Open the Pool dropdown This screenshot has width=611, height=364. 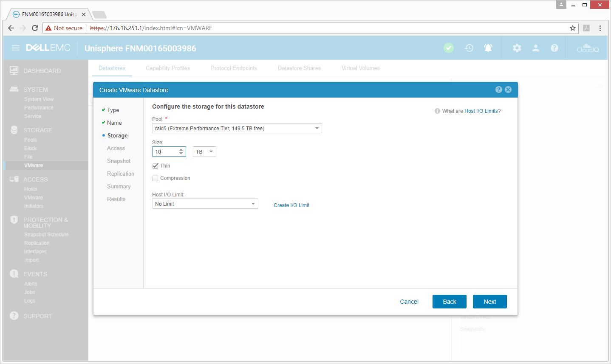(237, 128)
